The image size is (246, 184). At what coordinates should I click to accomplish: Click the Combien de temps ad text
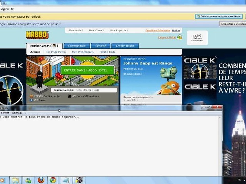tap(232, 78)
